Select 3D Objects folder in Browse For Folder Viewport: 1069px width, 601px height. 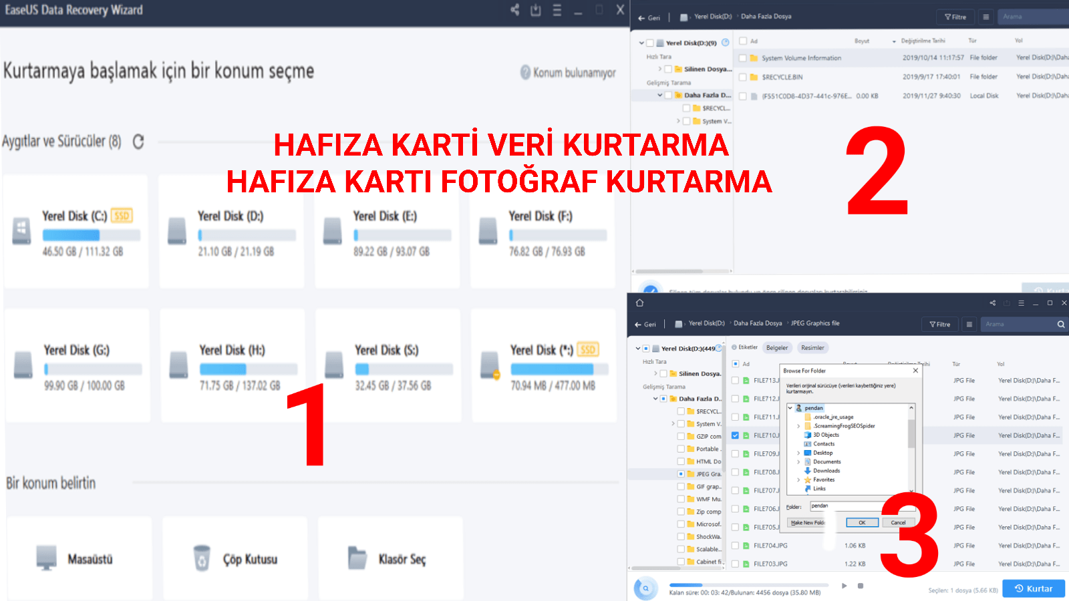coord(825,435)
